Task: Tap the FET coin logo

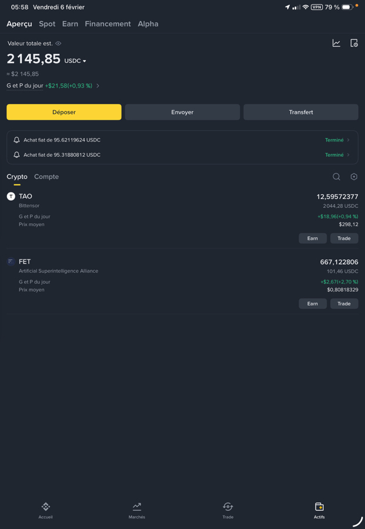Action: click(x=11, y=262)
